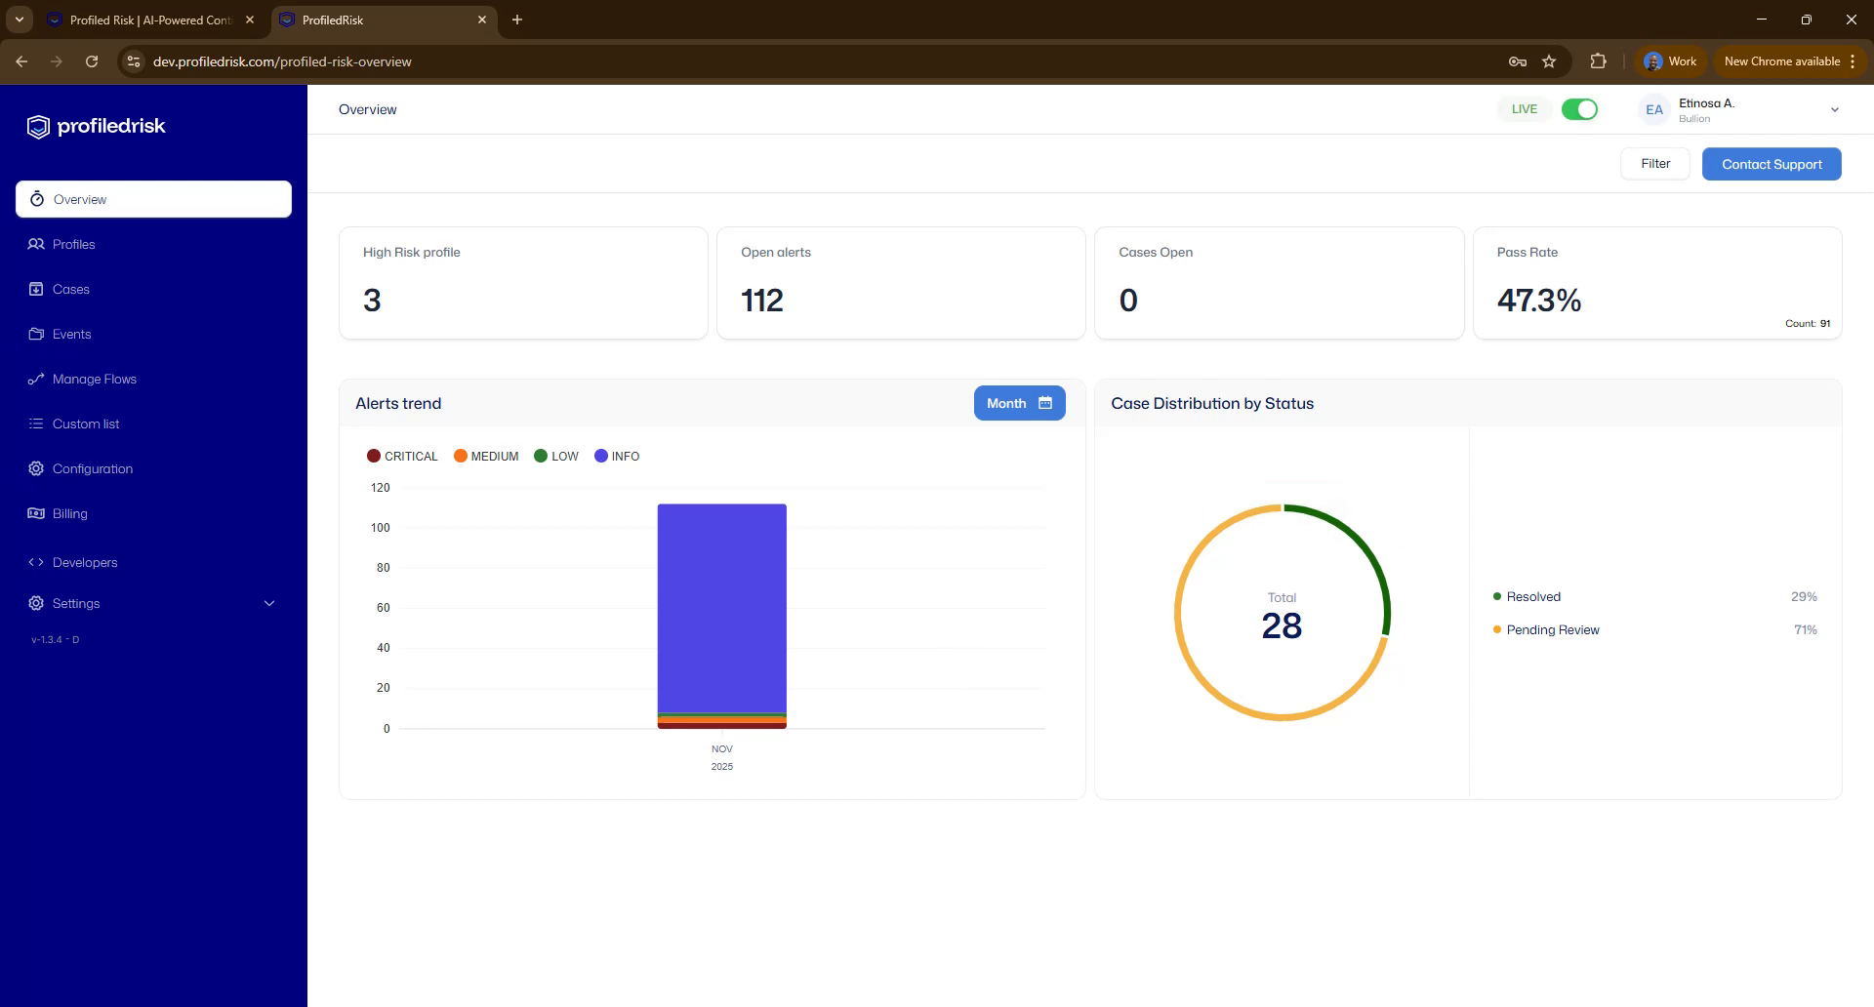Click the Manage Flows icon
The height and width of the screenshot is (1007, 1874).
[x=36, y=379]
